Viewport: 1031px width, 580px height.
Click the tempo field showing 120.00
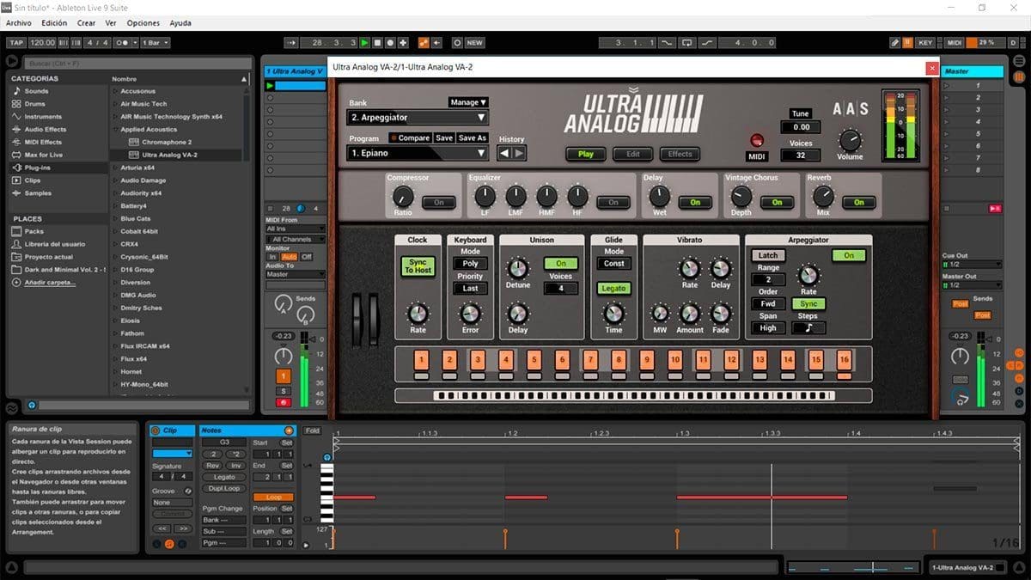coord(42,42)
